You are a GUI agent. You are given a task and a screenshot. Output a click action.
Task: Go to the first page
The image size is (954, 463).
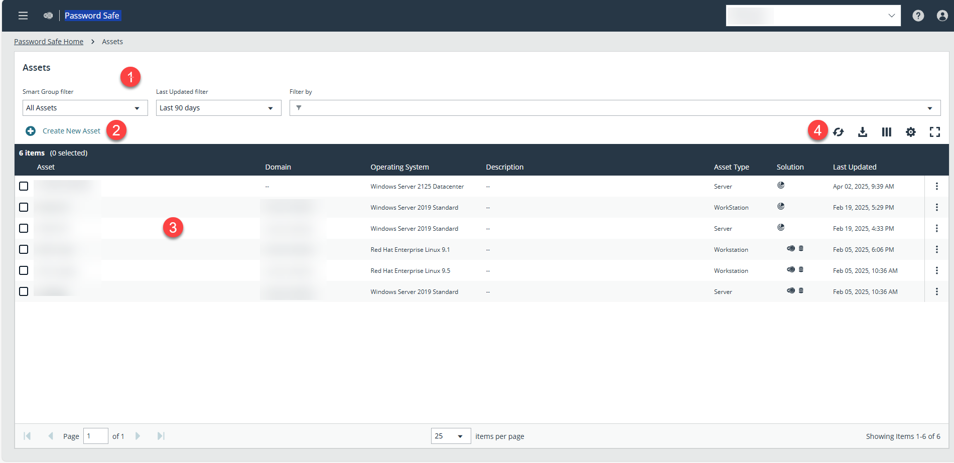click(27, 436)
